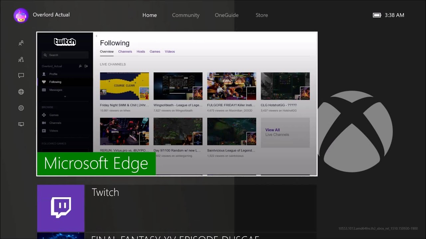Click View All Live Channels
Viewport: 426px width, 239px height.
pyautogui.click(x=285, y=132)
